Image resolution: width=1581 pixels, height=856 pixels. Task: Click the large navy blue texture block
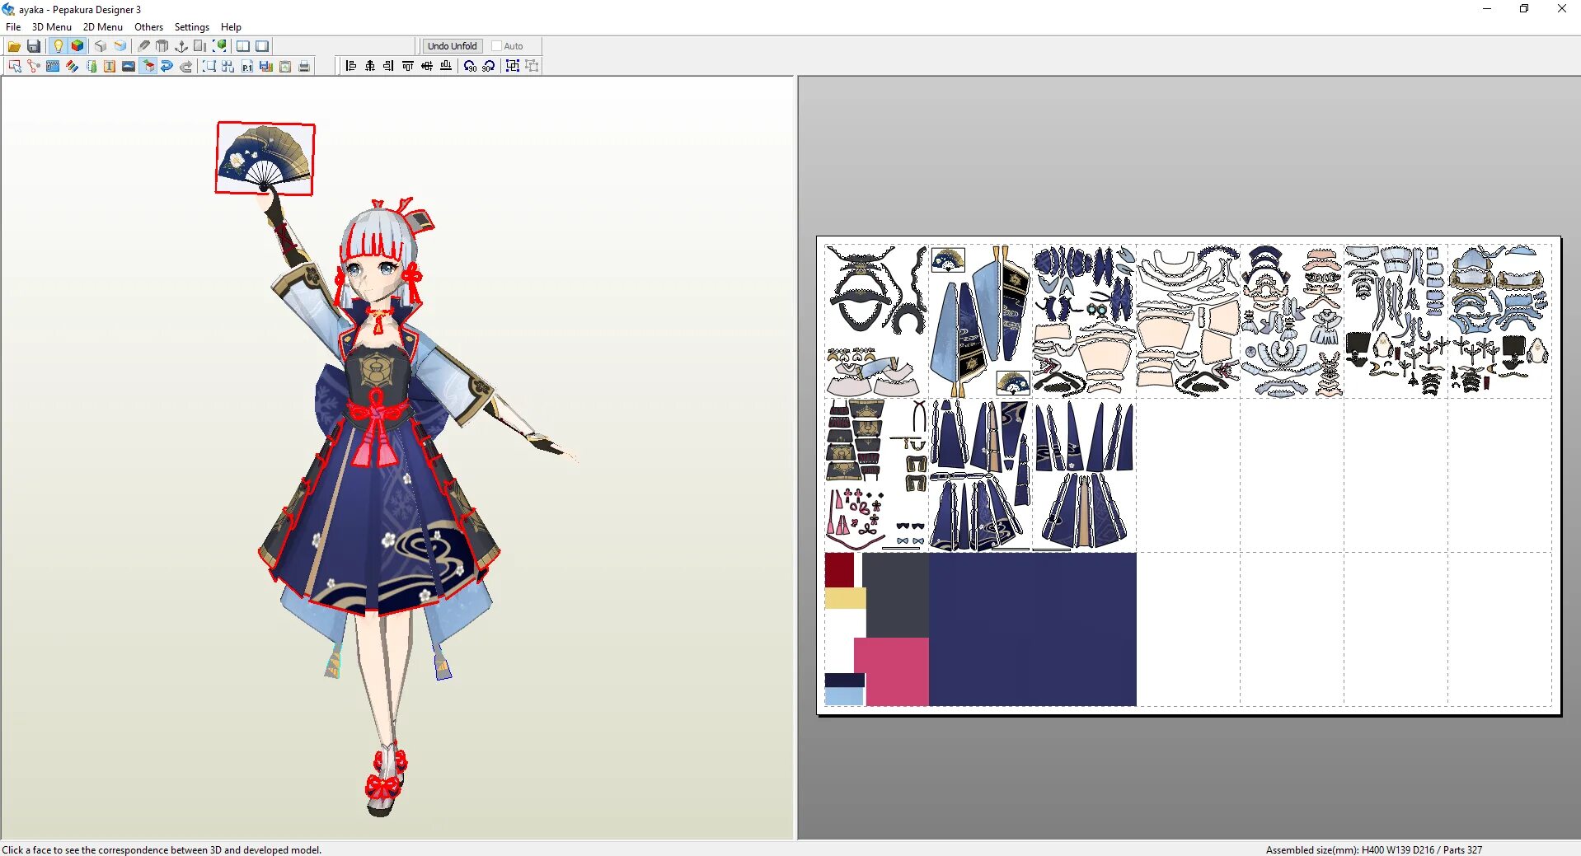(1033, 629)
